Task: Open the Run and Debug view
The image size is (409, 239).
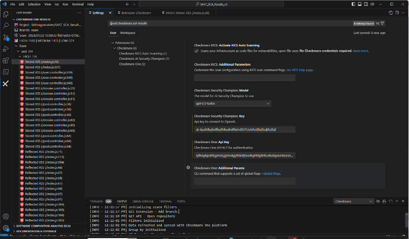Action: [x=5, y=49]
